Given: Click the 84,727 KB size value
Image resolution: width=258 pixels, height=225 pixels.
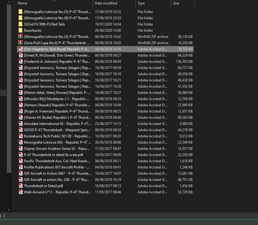Looking at the screenshot, I should pos(185,68).
